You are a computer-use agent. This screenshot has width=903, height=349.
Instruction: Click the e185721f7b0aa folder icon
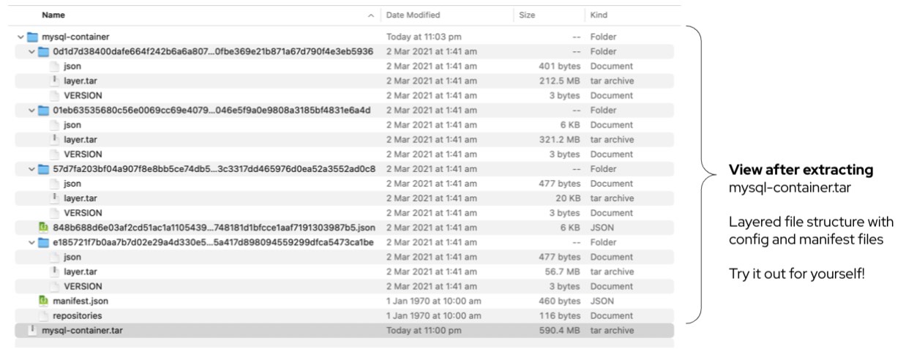44,242
